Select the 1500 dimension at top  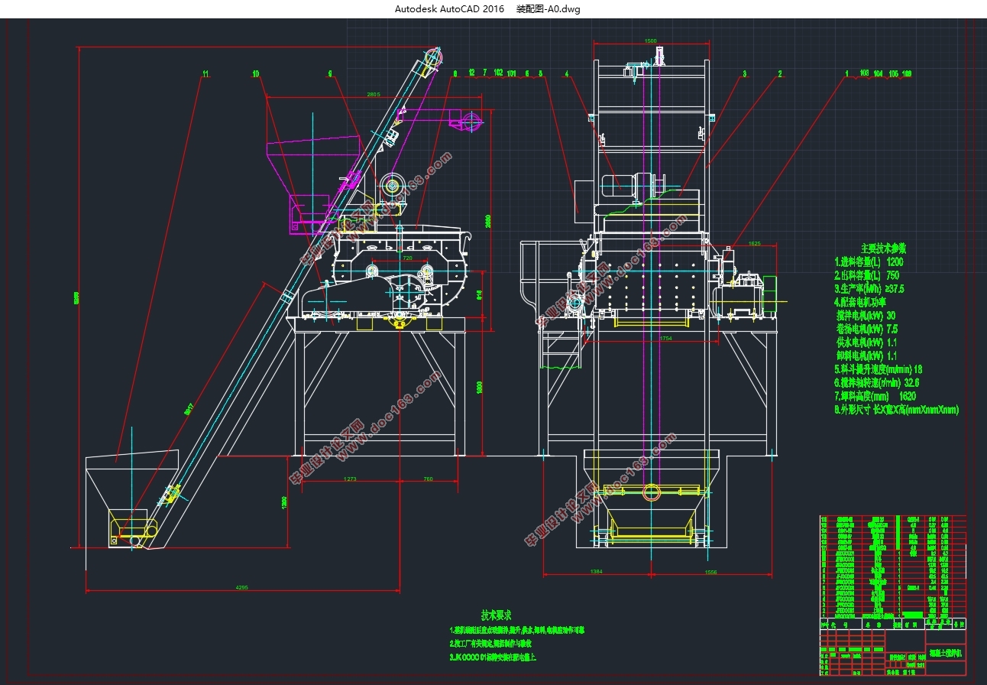(651, 41)
